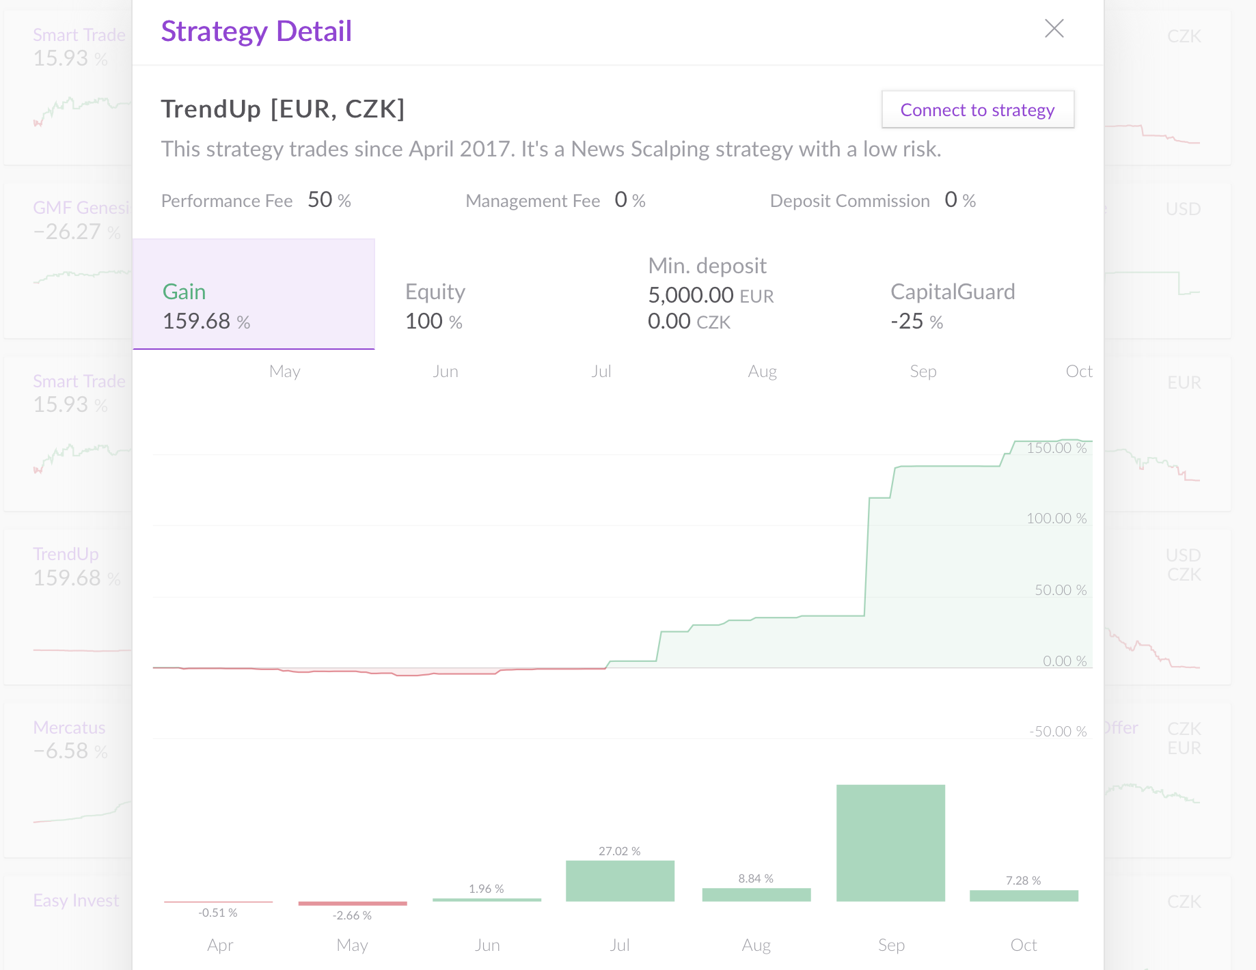This screenshot has width=1256, height=970.
Task: Click the May -2.66 % bar
Action: 353,904
